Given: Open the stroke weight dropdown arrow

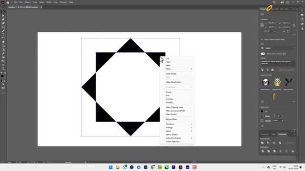Looking at the screenshot, I should pyautogui.click(x=283, y=116).
